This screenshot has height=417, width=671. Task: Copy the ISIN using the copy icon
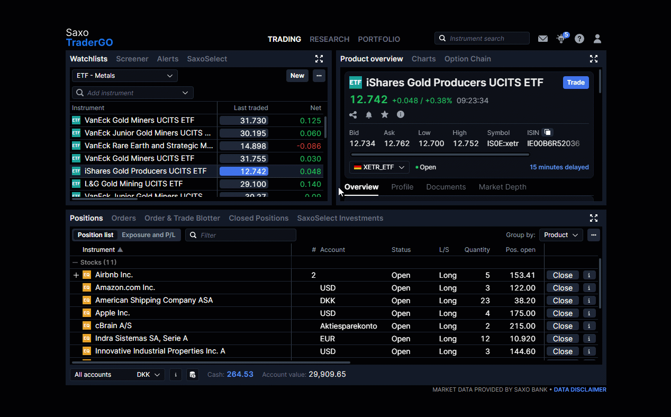pos(548,131)
